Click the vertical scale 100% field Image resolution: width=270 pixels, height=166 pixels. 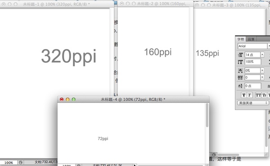[x=253, y=62]
